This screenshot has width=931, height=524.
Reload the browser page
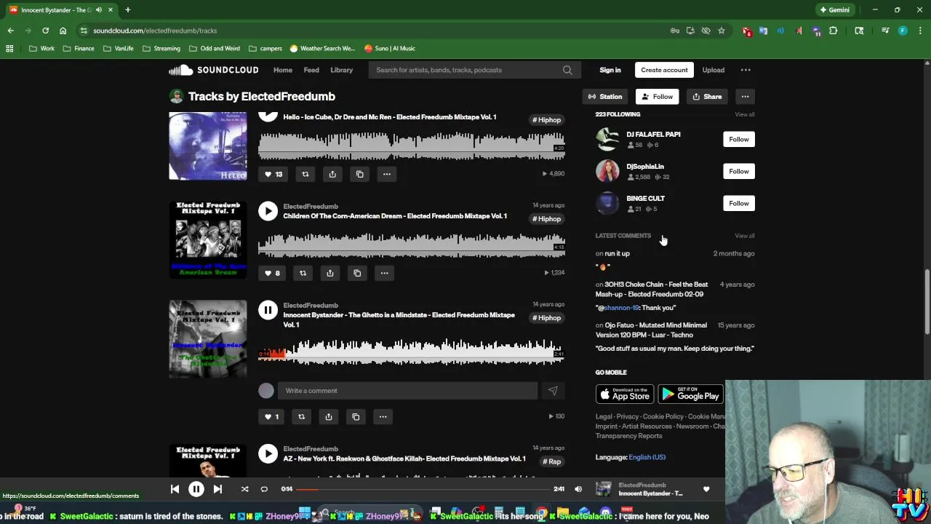[x=45, y=31]
